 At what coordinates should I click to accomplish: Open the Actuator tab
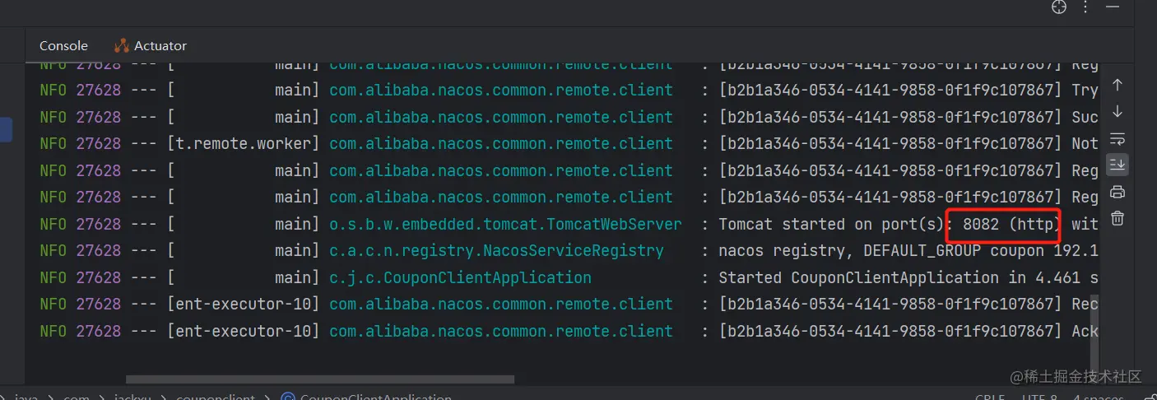point(150,46)
